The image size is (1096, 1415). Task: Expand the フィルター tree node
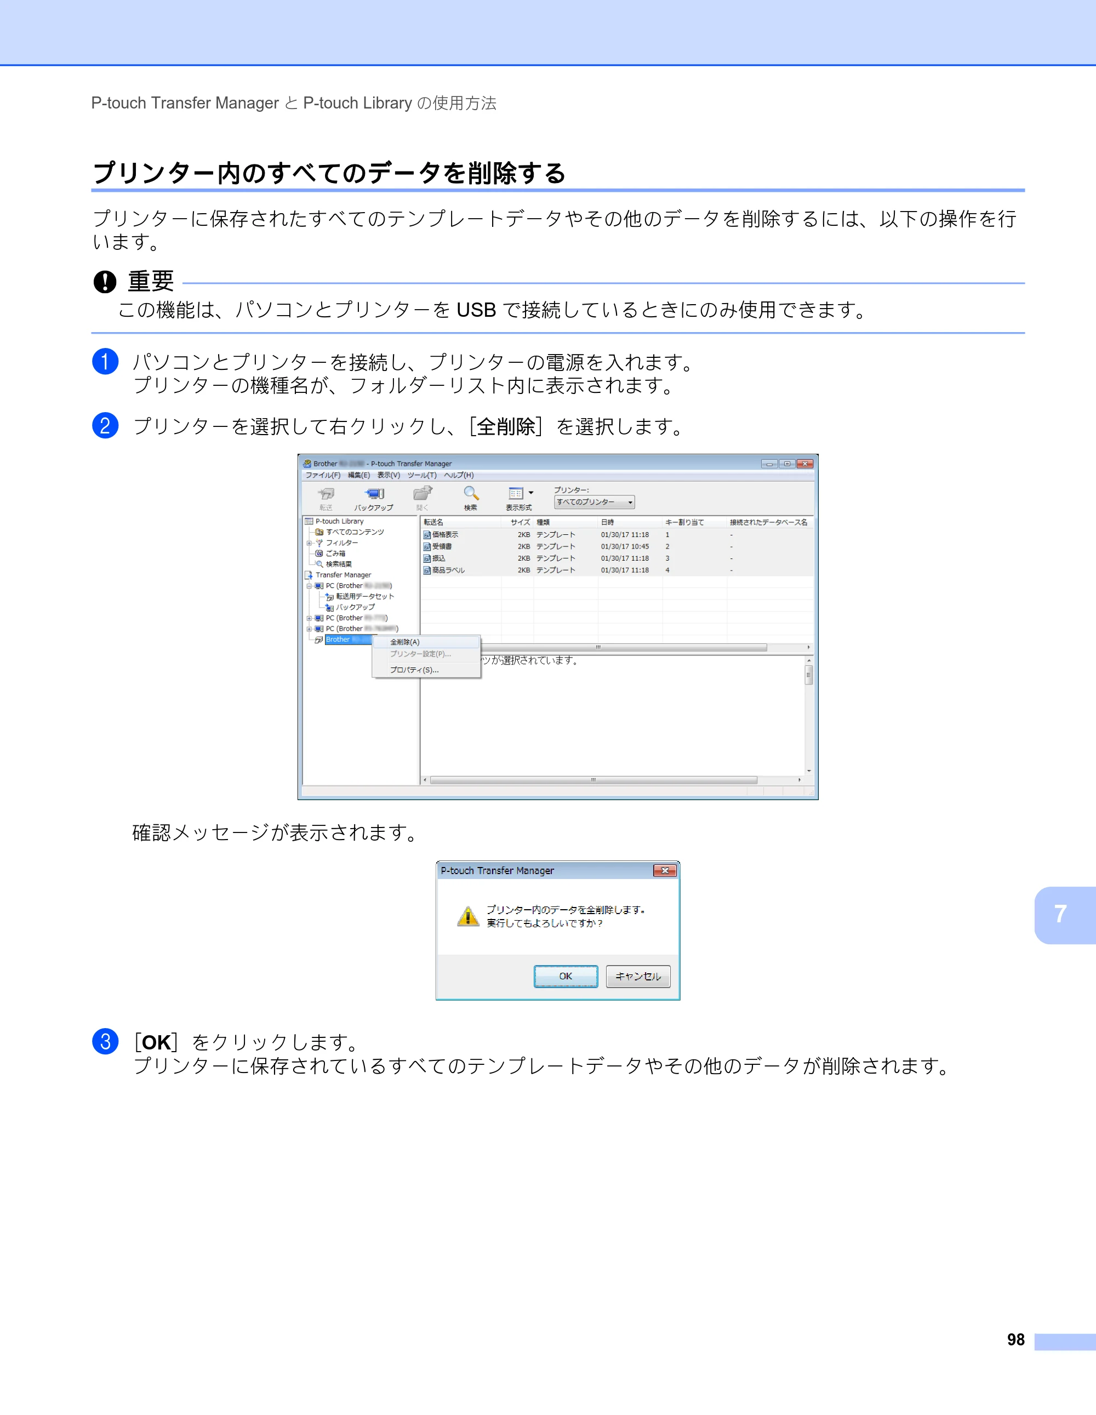309,543
